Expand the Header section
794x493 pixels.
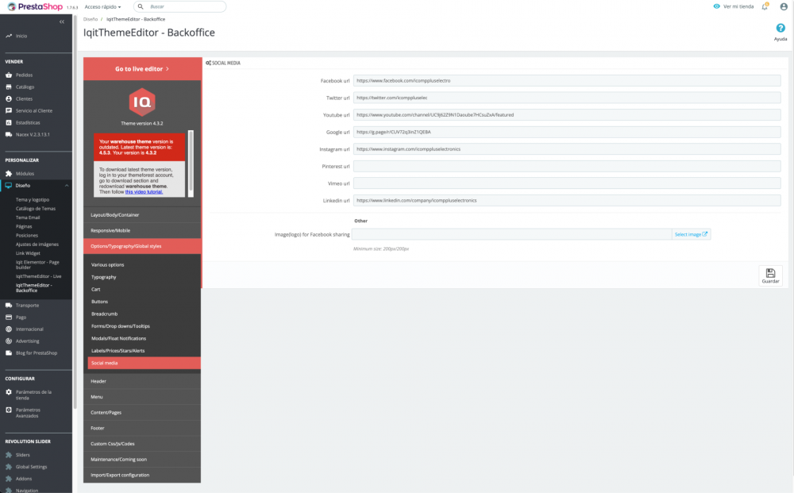pyautogui.click(x=142, y=381)
